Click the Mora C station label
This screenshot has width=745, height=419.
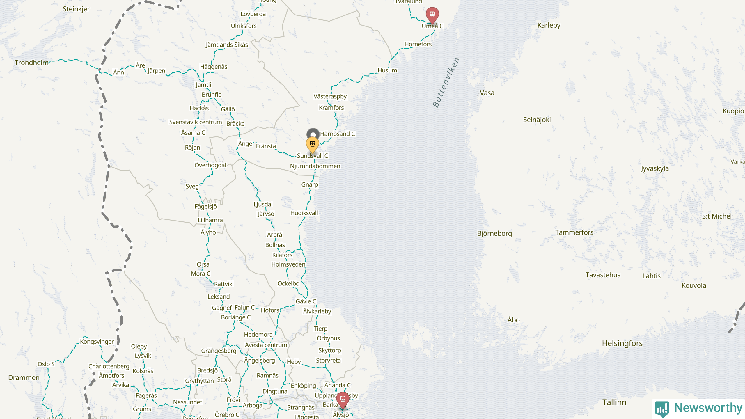tap(201, 274)
